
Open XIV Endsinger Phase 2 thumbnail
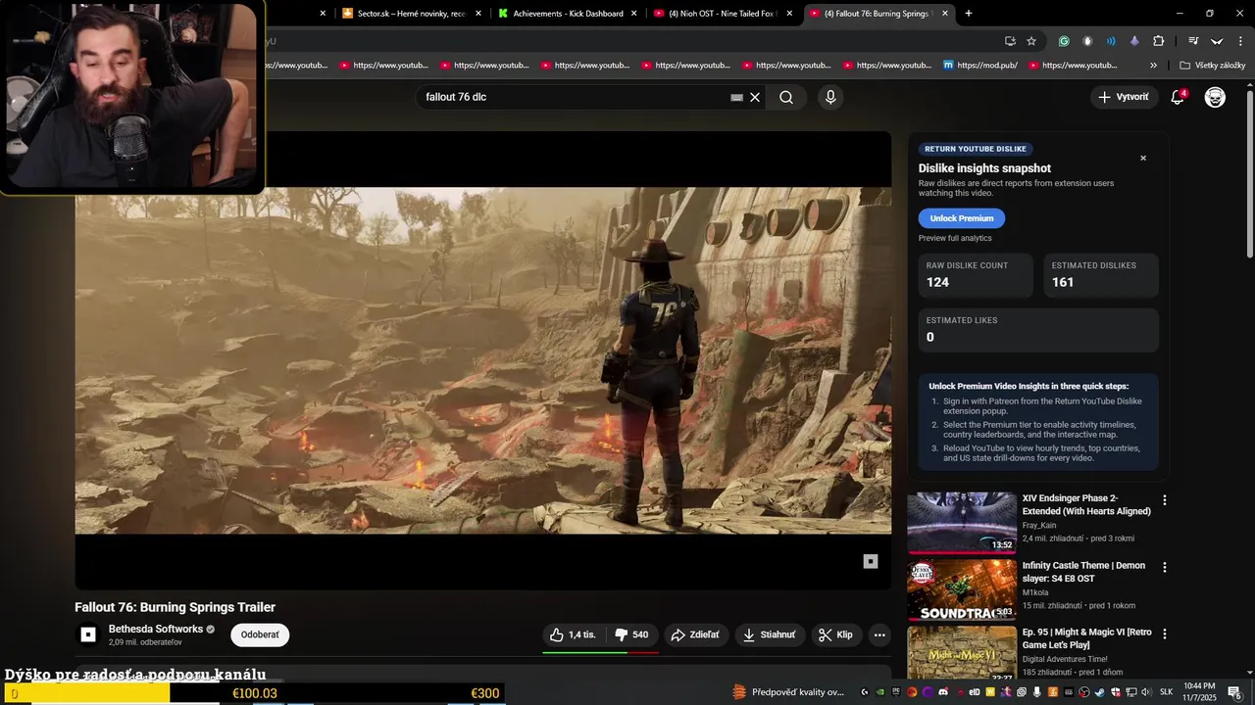[x=962, y=523]
